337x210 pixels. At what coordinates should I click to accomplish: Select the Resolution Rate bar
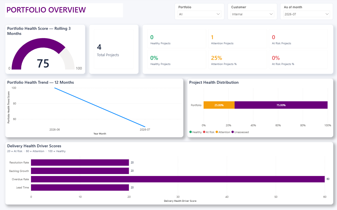point(80,162)
